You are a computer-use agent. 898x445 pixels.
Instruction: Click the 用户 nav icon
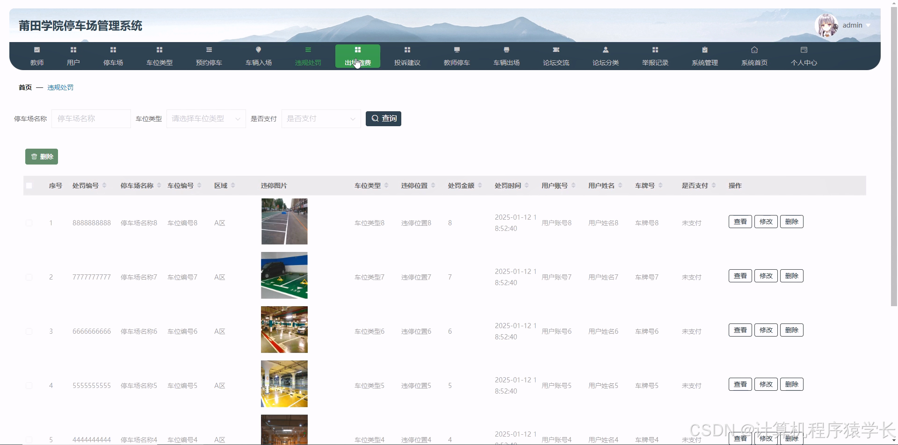[73, 50]
